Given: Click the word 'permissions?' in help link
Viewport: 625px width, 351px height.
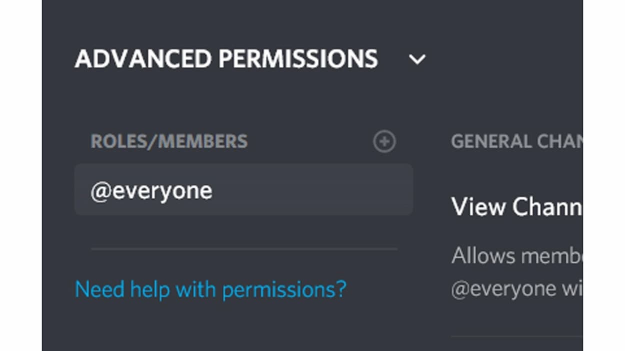Looking at the screenshot, I should point(284,289).
